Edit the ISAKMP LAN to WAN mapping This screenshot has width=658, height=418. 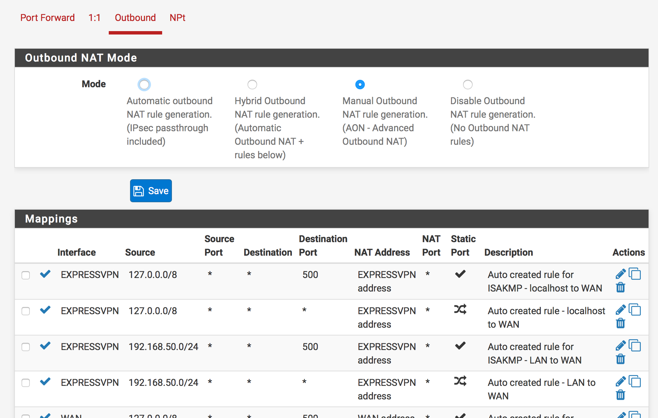point(621,346)
